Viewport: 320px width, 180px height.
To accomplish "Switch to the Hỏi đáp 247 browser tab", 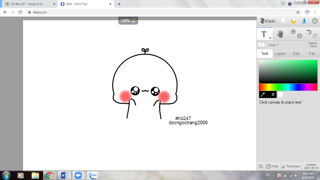I will (x=27, y=4).
